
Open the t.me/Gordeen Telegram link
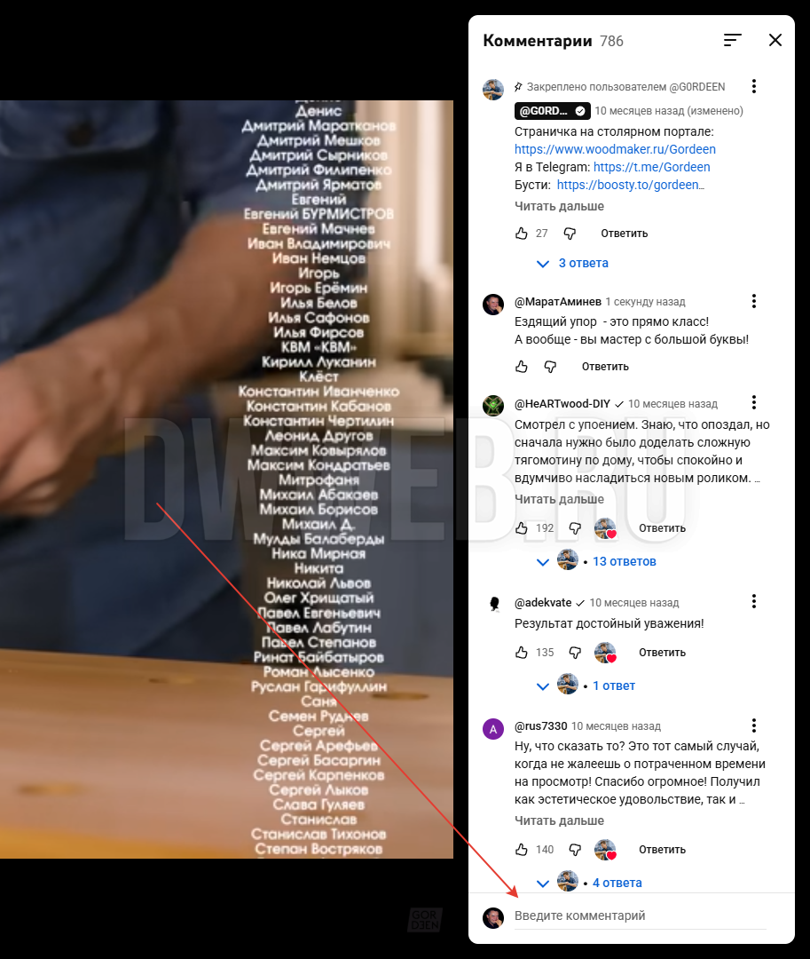coord(651,167)
